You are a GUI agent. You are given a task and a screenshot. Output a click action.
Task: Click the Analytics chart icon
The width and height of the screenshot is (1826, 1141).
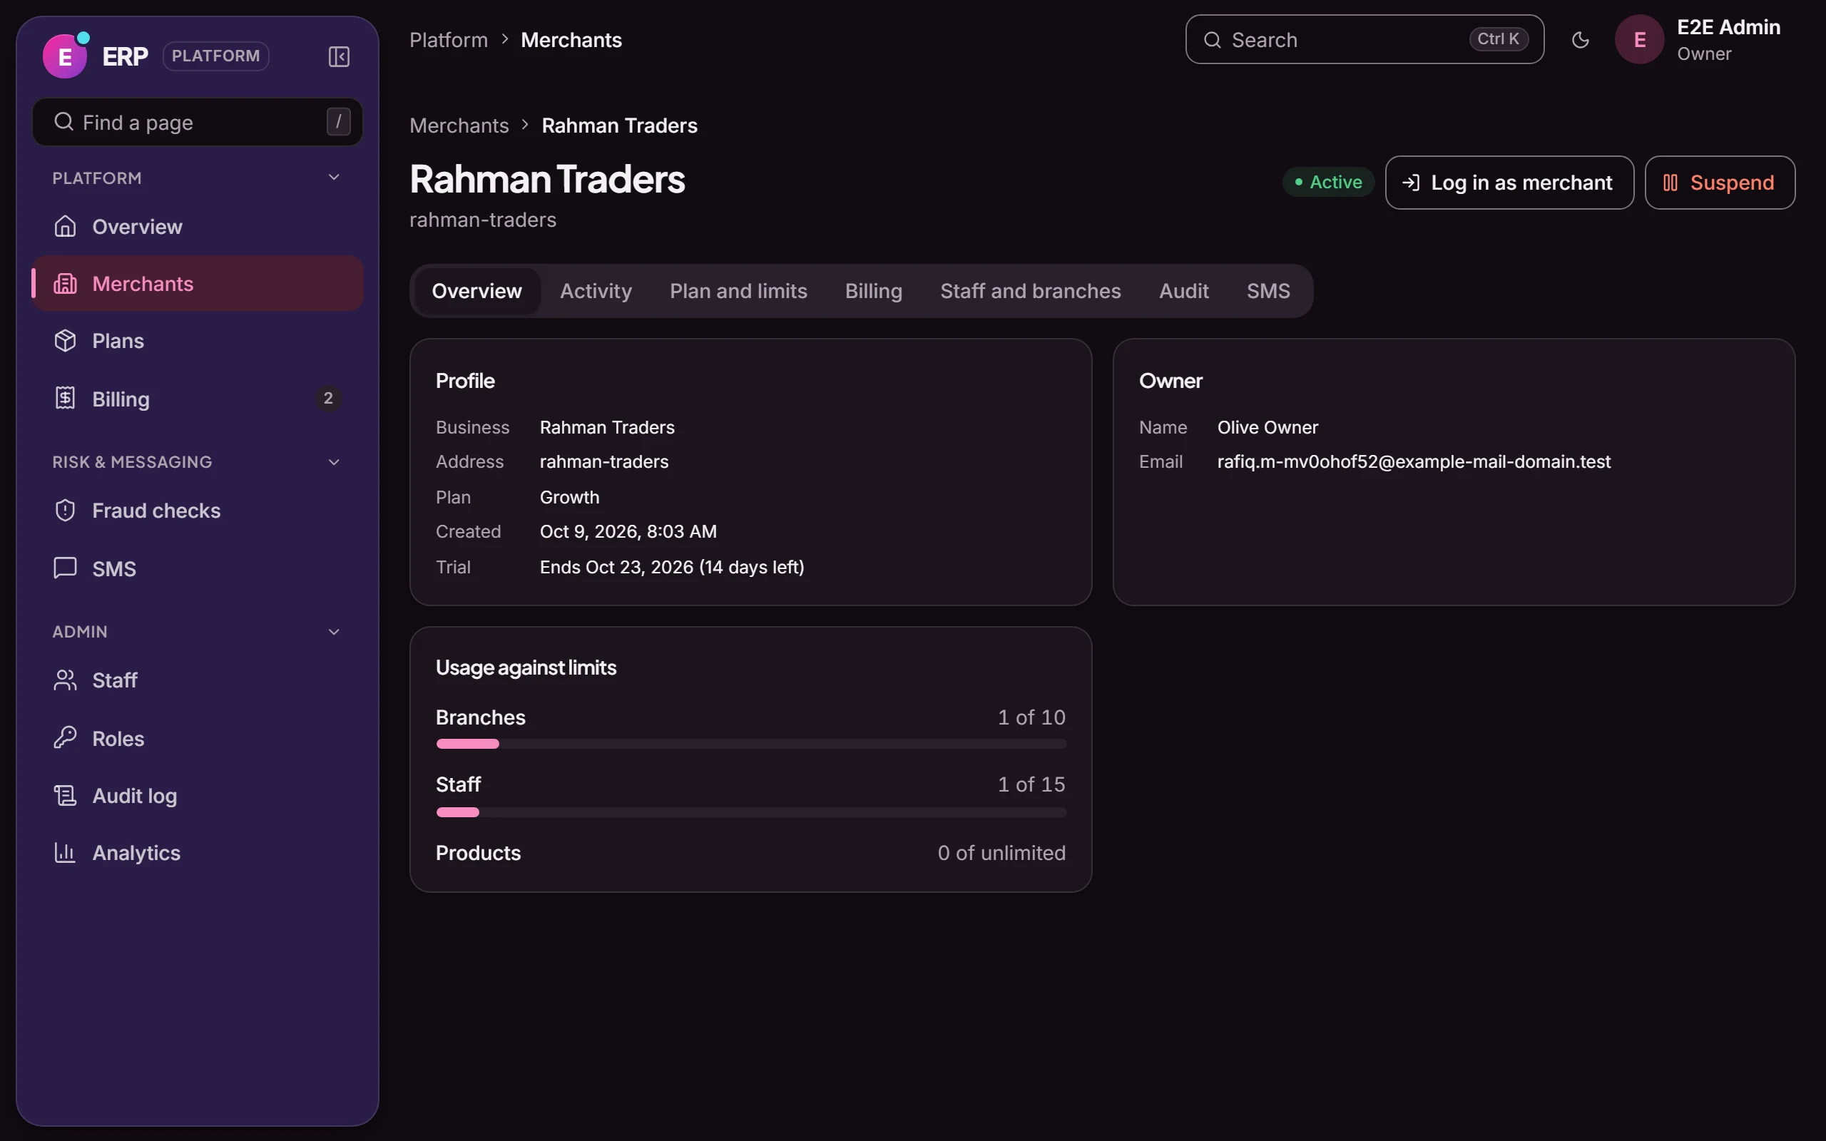pyautogui.click(x=66, y=853)
